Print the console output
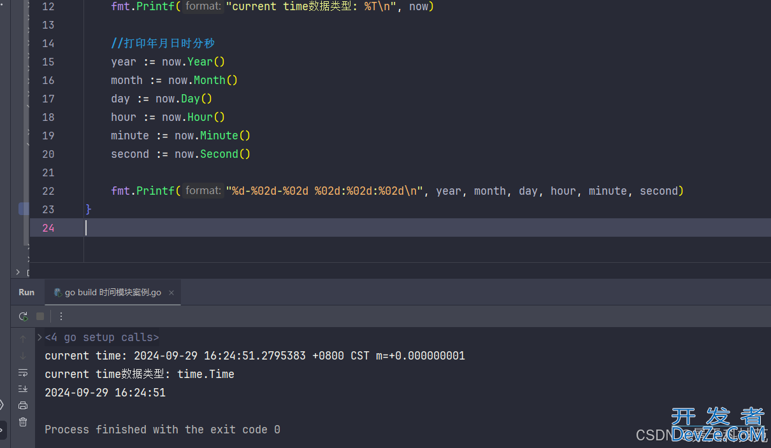The image size is (771, 448). pos(23,405)
